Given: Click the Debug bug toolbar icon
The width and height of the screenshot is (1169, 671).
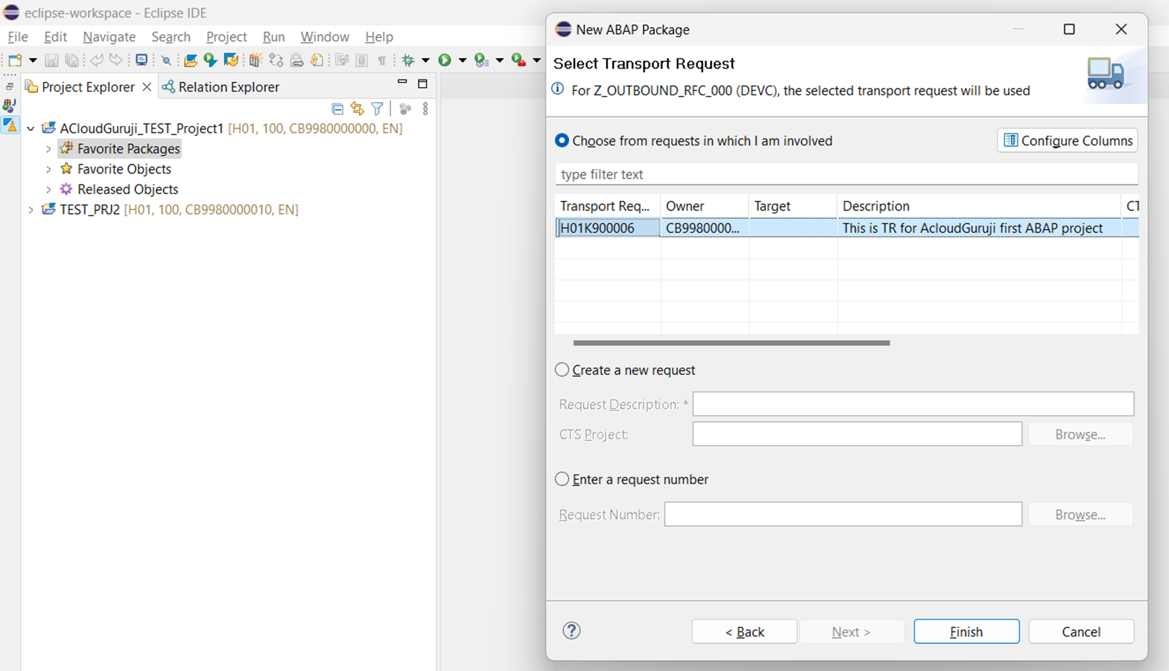Looking at the screenshot, I should (408, 60).
